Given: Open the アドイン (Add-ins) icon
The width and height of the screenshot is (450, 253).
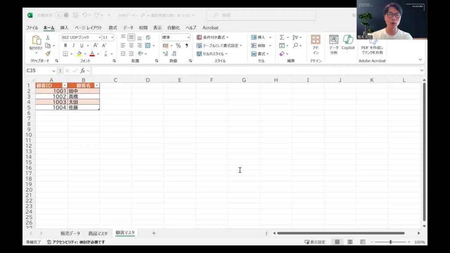Looking at the screenshot, I should 316,43.
